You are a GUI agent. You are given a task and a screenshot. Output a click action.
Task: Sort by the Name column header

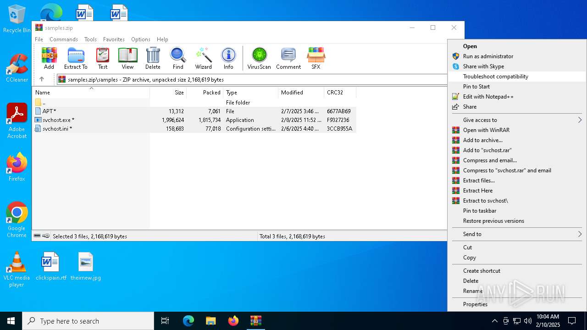(x=91, y=93)
